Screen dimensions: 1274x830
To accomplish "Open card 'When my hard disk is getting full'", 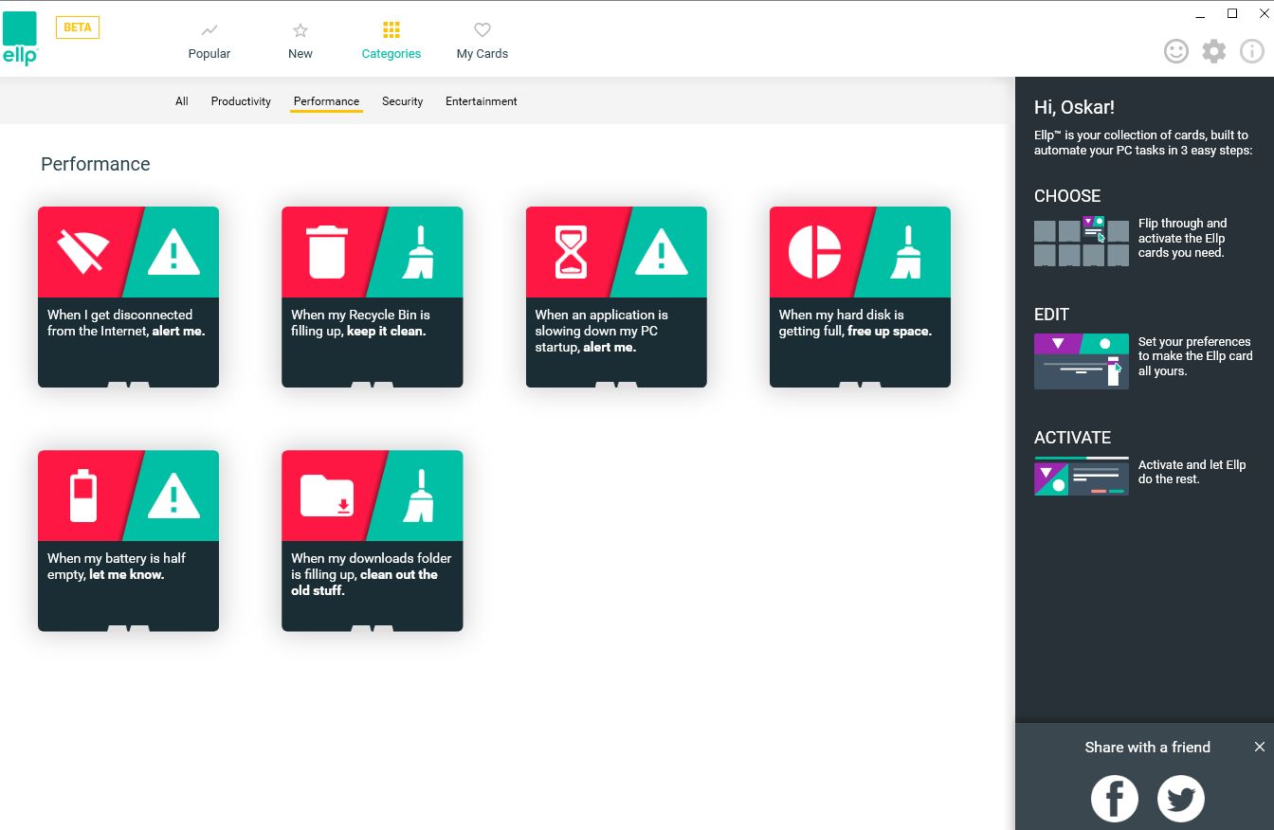I will [860, 297].
